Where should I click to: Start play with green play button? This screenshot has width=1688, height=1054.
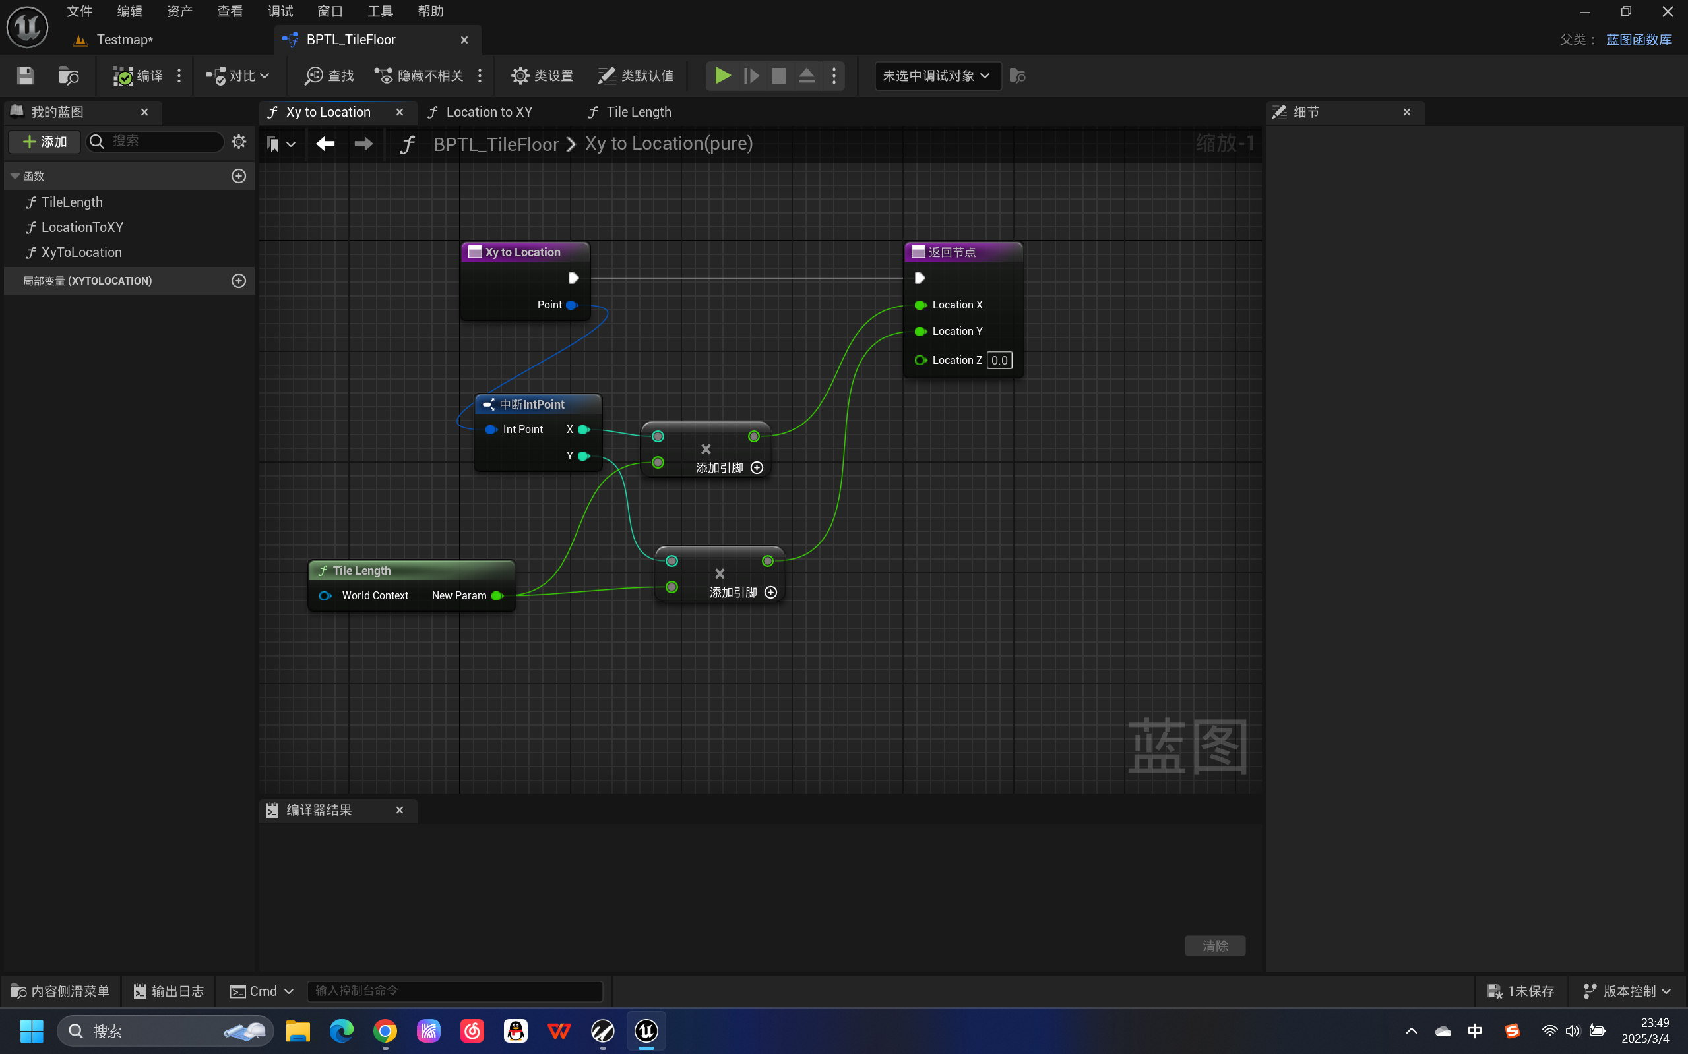coord(723,75)
